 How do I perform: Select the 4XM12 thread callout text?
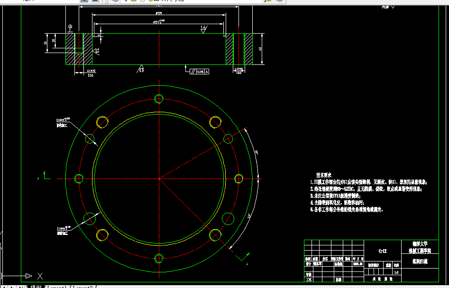(x=91, y=71)
